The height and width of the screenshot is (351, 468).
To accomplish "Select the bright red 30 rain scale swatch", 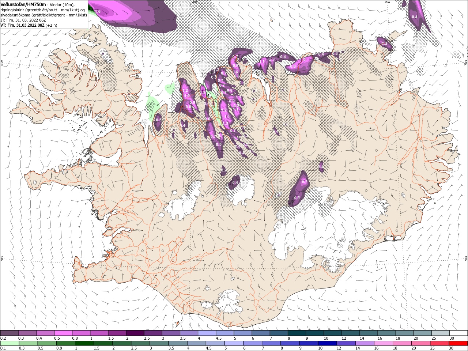I will coord(458,343).
